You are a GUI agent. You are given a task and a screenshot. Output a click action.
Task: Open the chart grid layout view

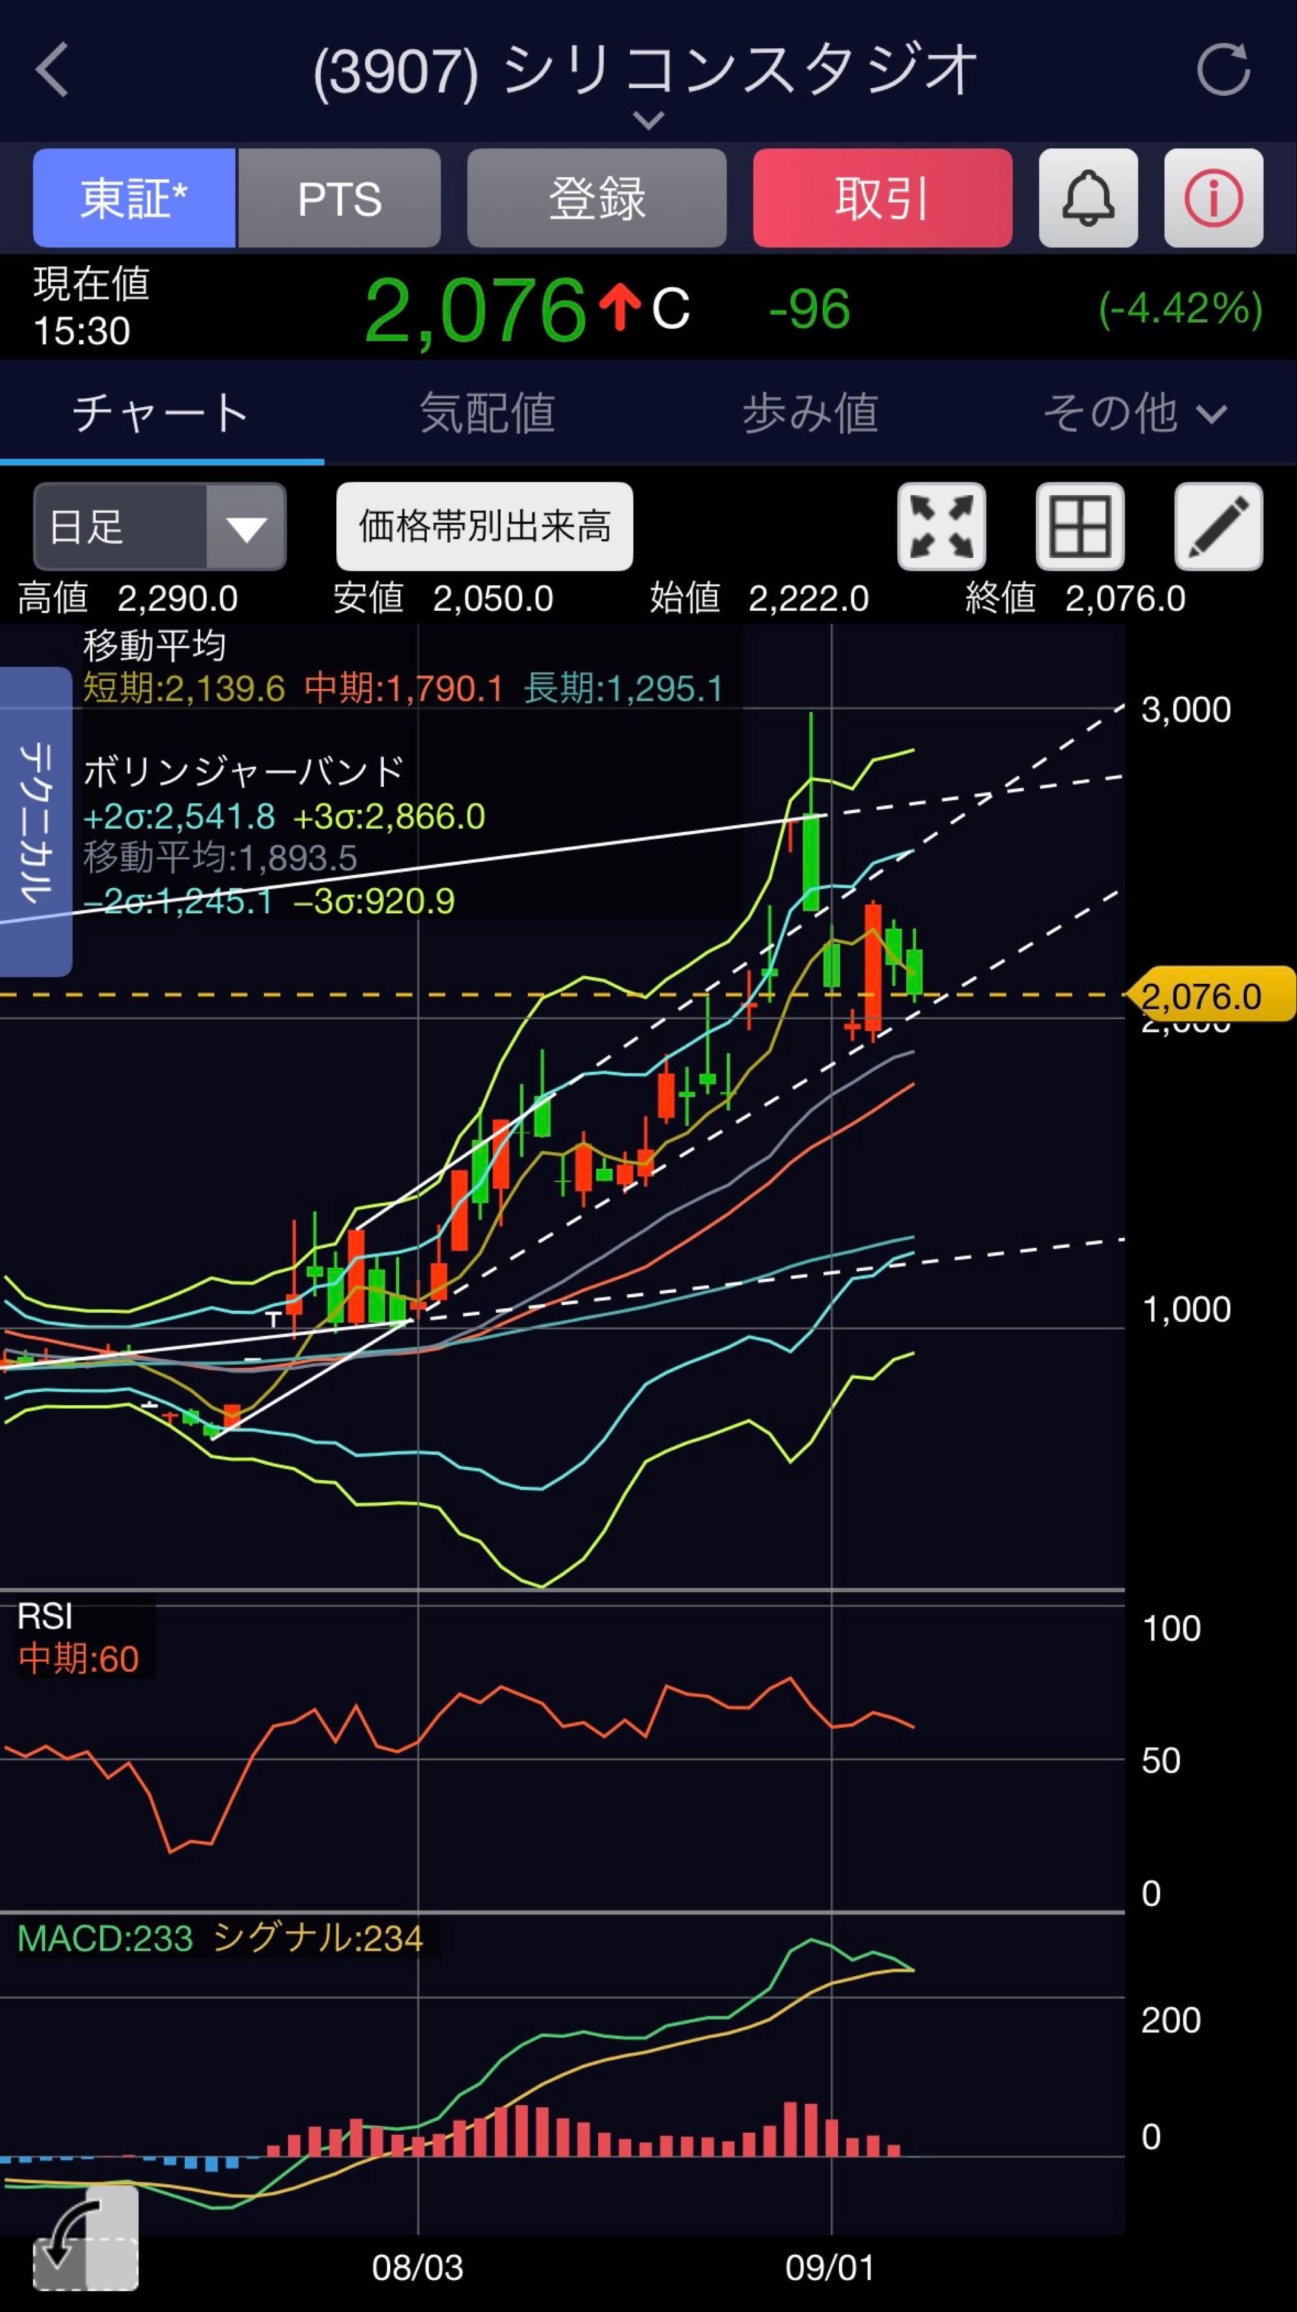click(1080, 527)
